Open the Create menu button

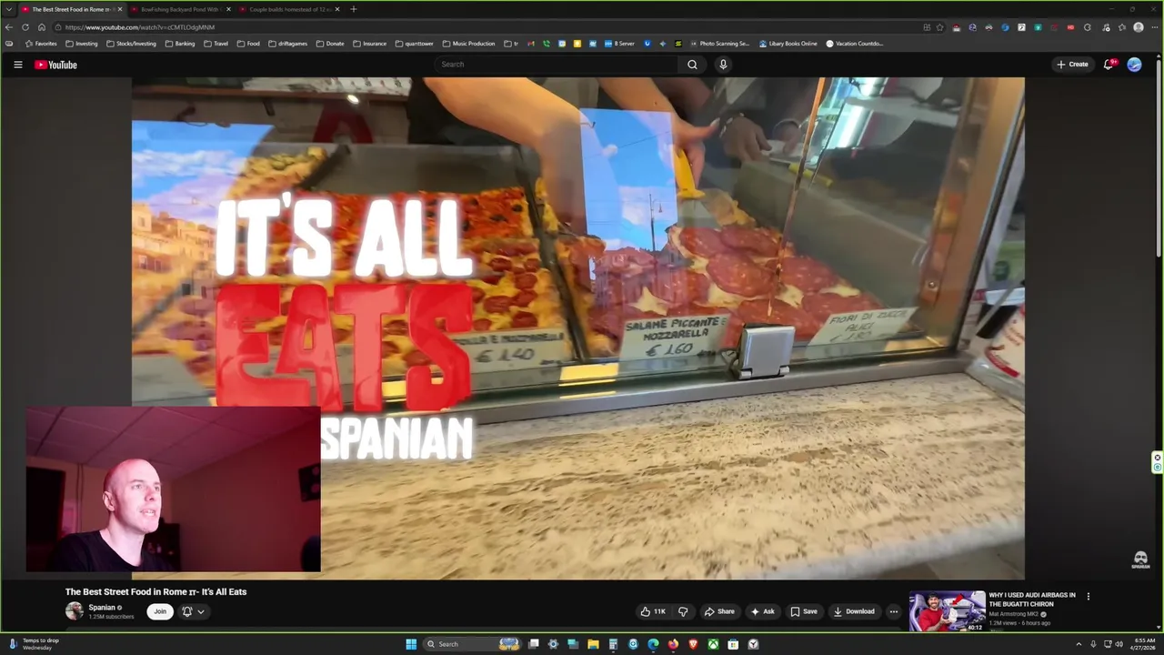coord(1072,65)
